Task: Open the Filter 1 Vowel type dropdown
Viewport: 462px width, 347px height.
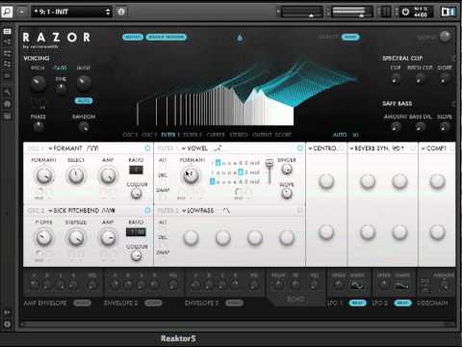Action: pos(194,148)
